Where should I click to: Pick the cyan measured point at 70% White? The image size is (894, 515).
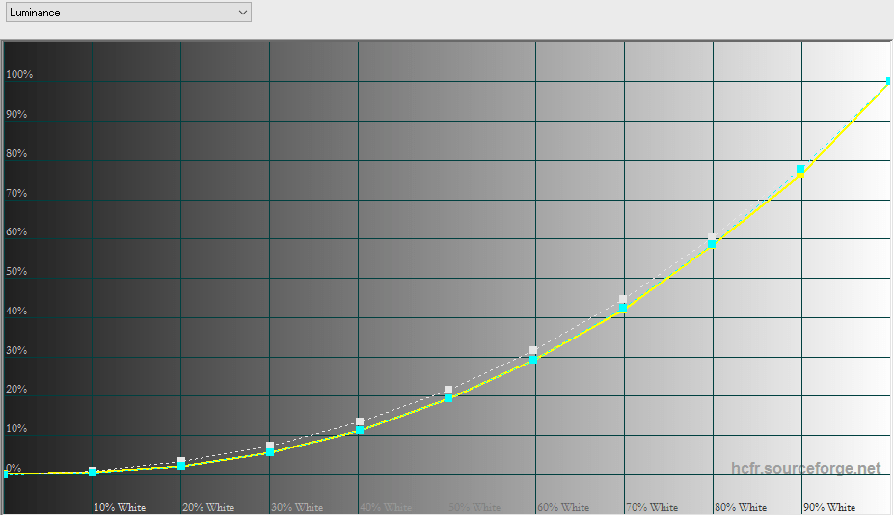623,309
